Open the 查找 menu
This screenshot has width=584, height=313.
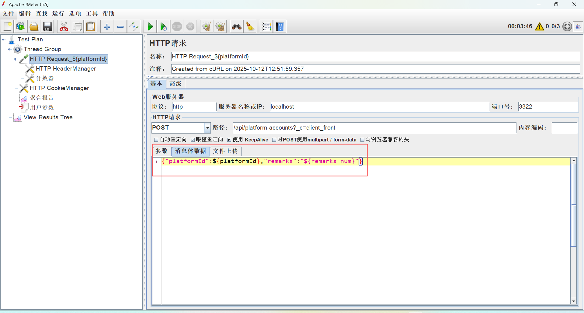tap(42, 13)
